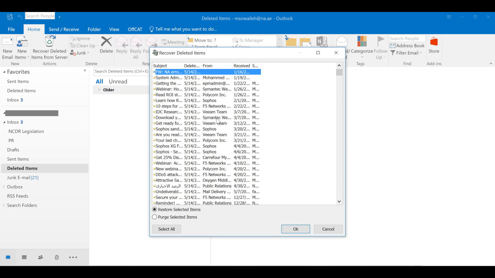This screenshot has height=278, width=495.
Task: Open the Junk dropdown
Action: (80, 53)
